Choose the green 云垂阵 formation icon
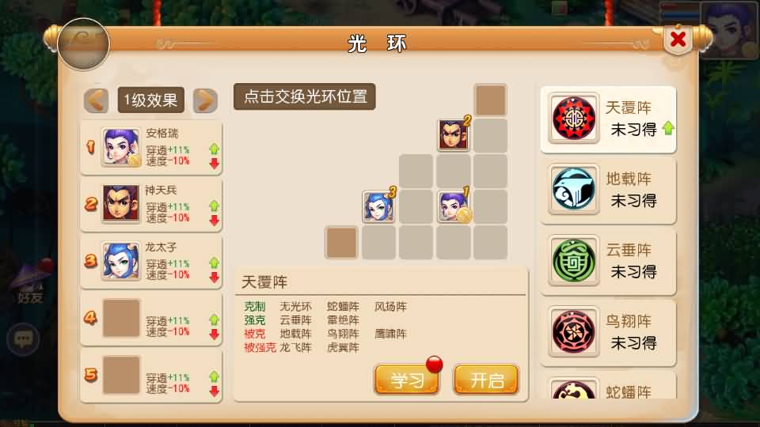Viewport: 760px width, 427px height. (574, 260)
